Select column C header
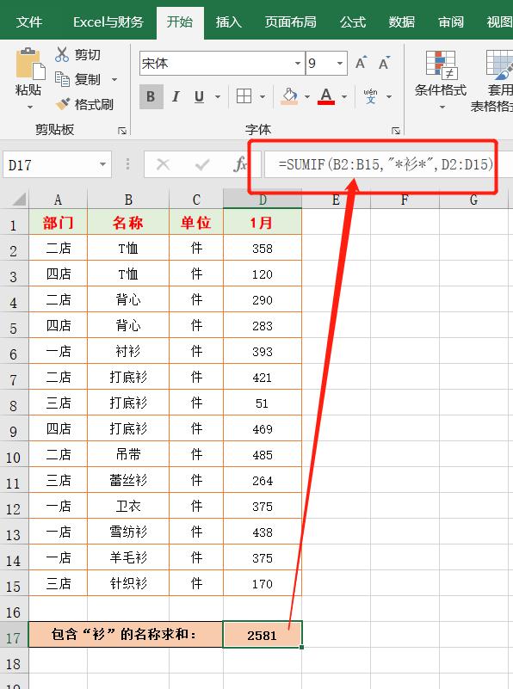Image resolution: width=513 pixels, height=689 pixels. click(x=196, y=200)
